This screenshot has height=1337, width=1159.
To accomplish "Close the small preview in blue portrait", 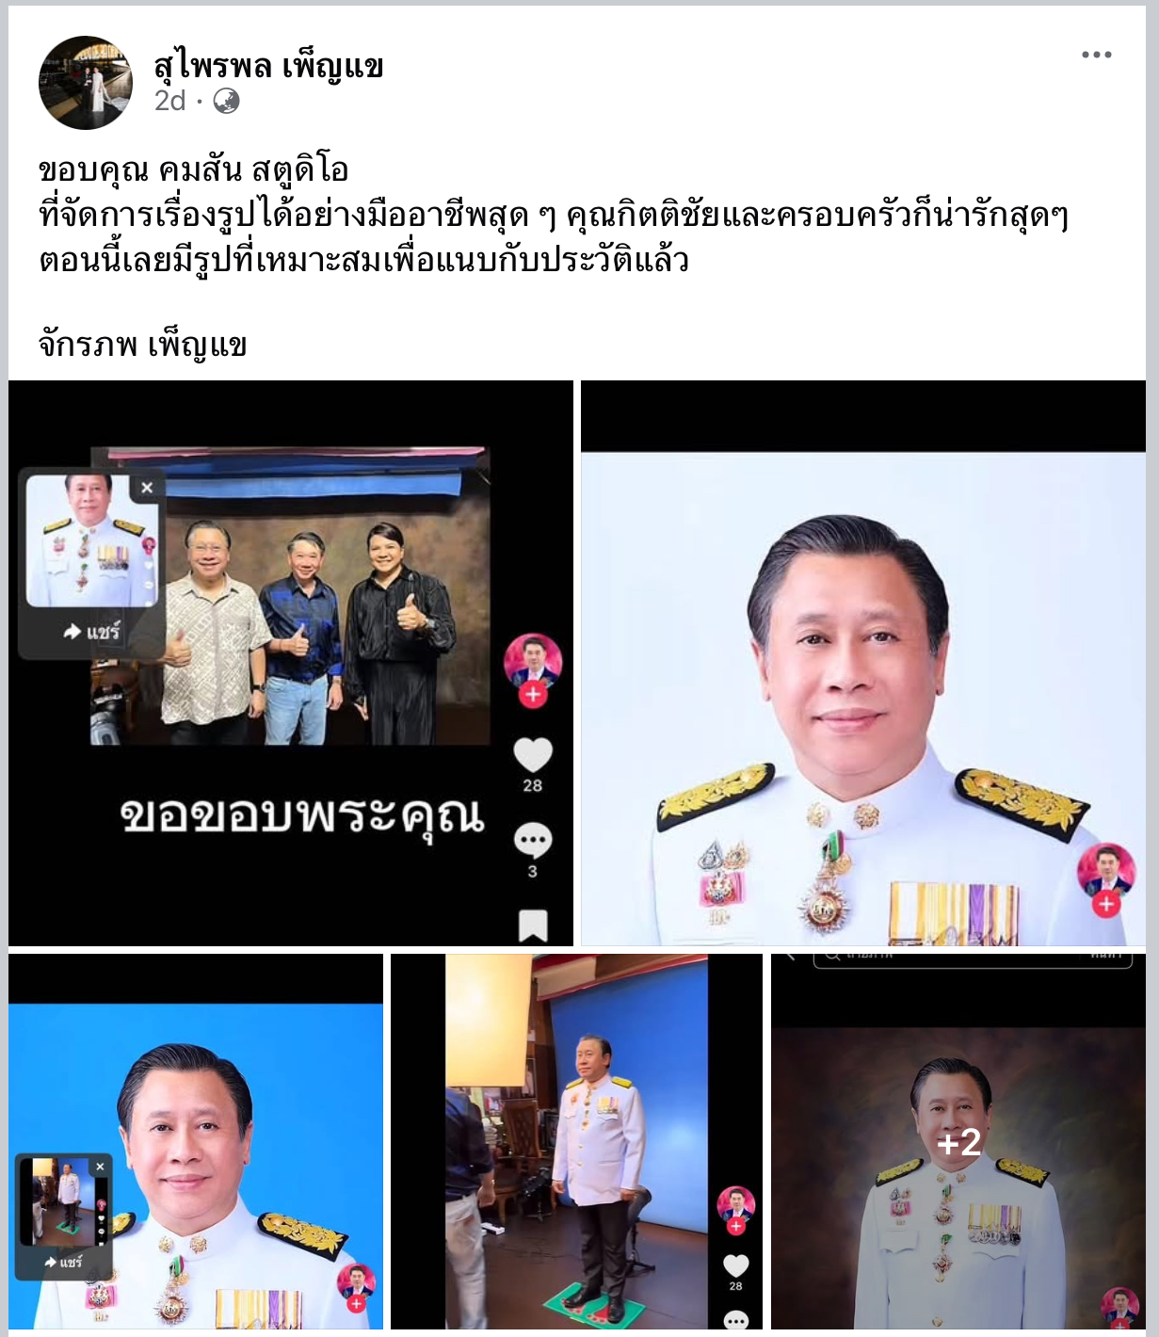I will 100,1167.
